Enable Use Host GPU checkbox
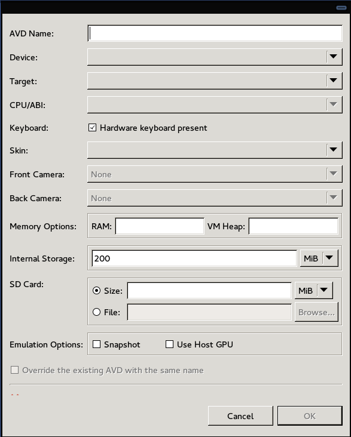This screenshot has height=437, width=351. click(169, 344)
